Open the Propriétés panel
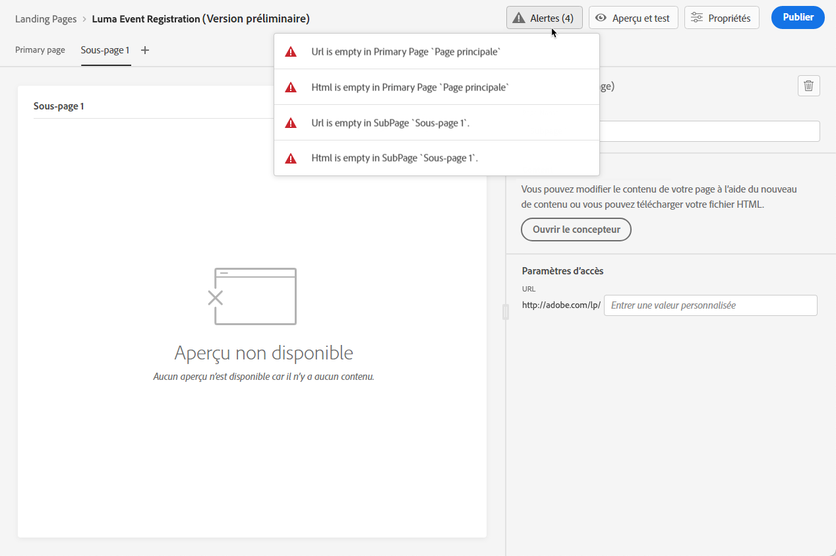The width and height of the screenshot is (836, 556). tap(722, 18)
